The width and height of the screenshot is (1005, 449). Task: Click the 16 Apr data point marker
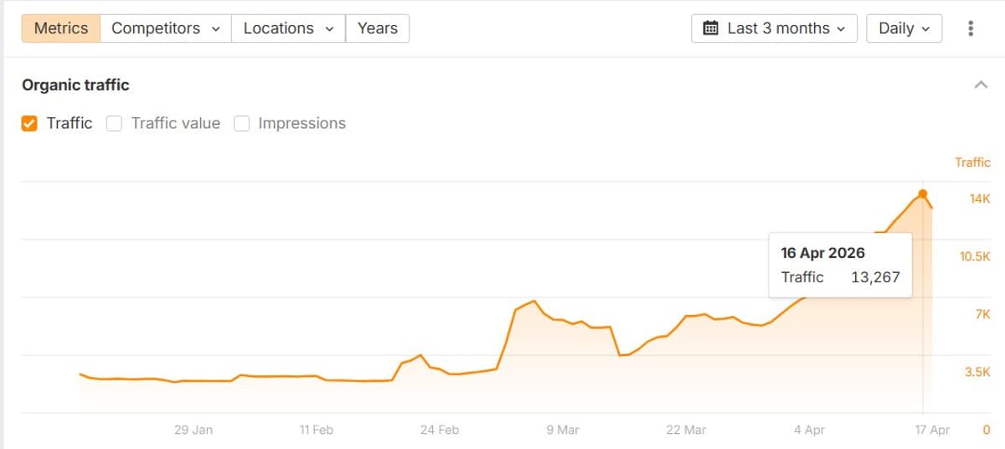click(922, 194)
